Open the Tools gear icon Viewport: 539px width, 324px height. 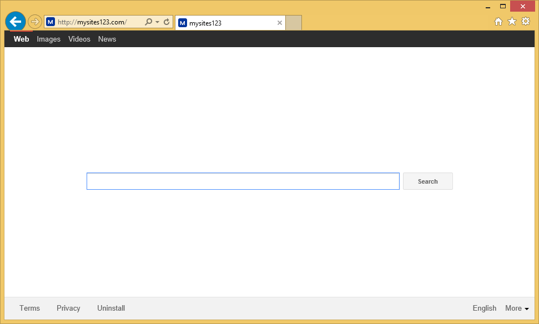(526, 22)
